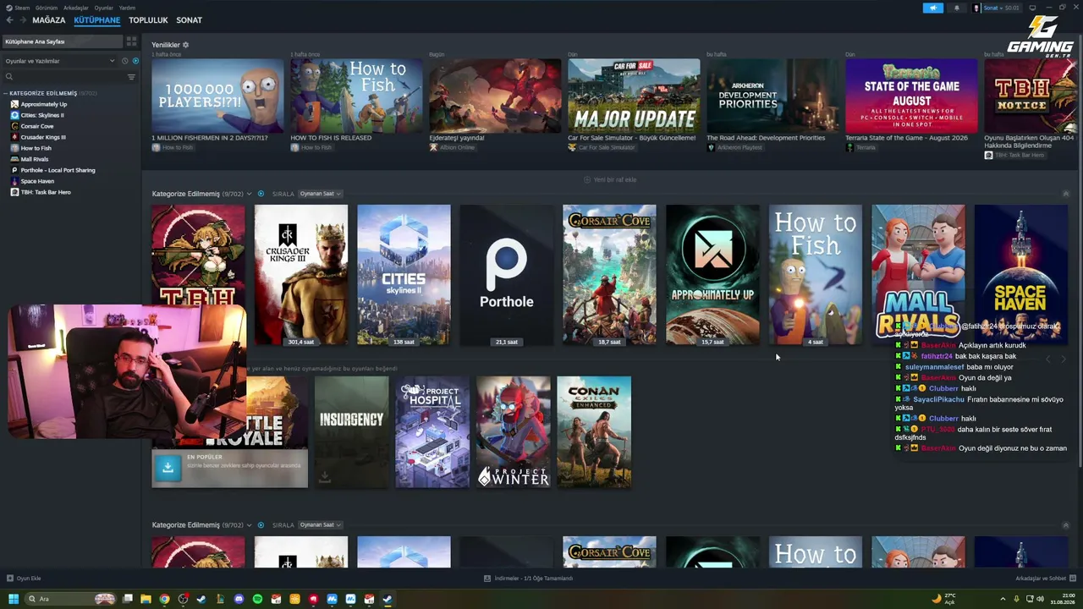Open the notifications bell
Screen dimensions: 1083x609
(957, 8)
